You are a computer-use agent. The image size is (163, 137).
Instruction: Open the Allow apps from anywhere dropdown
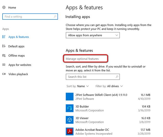click(x=93, y=35)
